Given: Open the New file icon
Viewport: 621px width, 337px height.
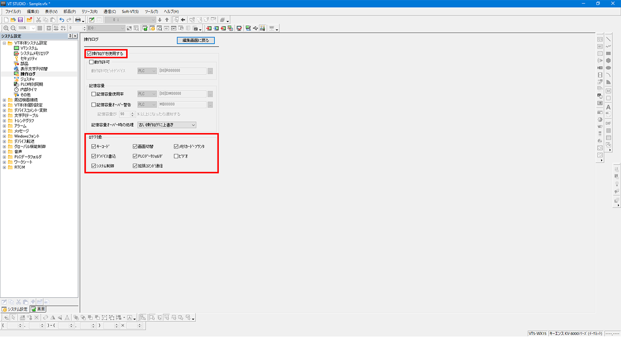Looking at the screenshot, I should pos(6,20).
